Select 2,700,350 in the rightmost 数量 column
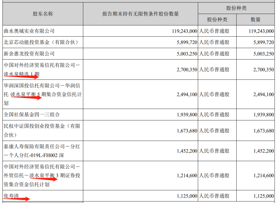The image size is (278, 203). click(x=264, y=70)
